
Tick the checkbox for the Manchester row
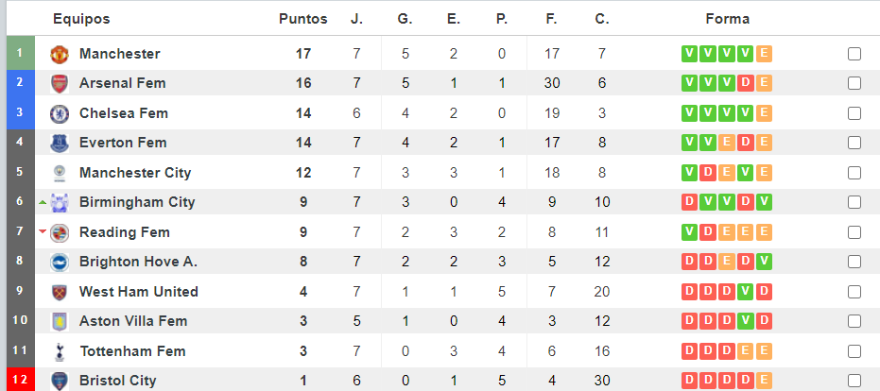tap(854, 54)
